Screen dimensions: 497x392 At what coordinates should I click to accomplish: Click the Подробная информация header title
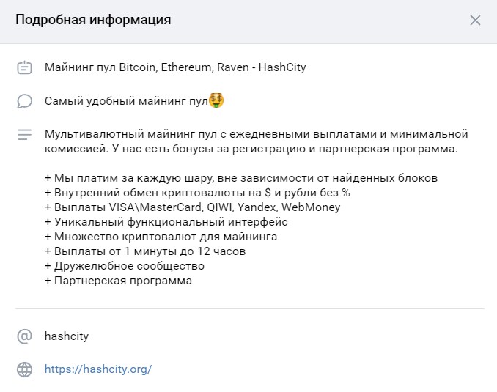[93, 20]
